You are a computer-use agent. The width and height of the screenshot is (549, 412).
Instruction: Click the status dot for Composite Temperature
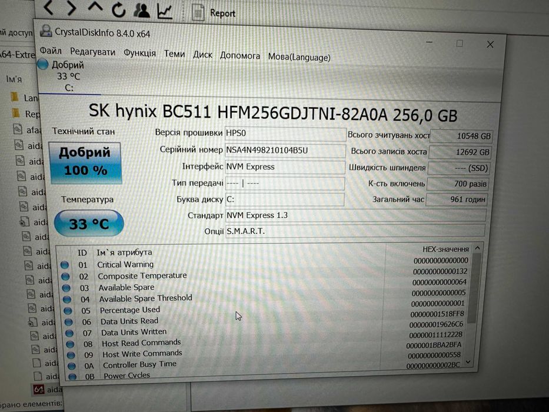point(65,277)
